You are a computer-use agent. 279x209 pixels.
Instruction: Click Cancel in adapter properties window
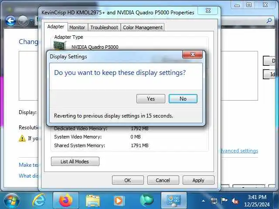[163, 180]
